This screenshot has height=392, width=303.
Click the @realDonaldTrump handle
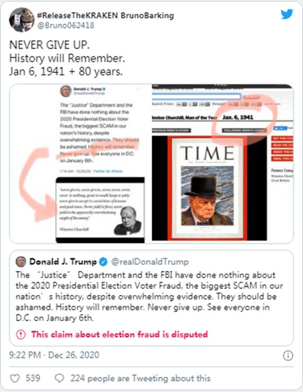[x=150, y=262]
